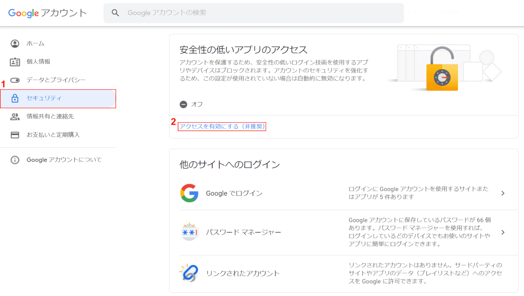The height and width of the screenshot is (296, 524).
Task: Click the オフ status text
Action: (x=197, y=104)
